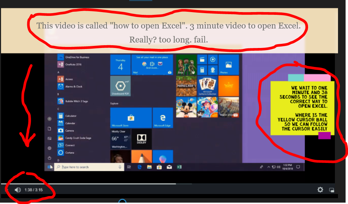Click the Windows Start button
Screen dimensions: 348x204
click(x=49, y=167)
